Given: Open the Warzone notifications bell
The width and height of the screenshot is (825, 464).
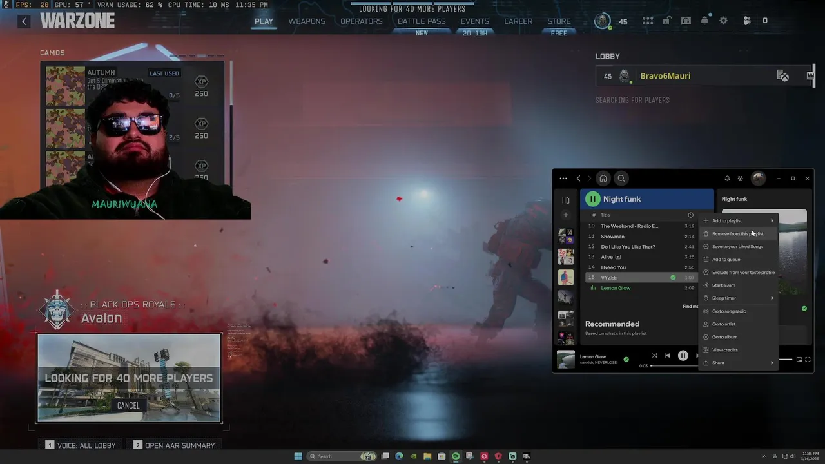Looking at the screenshot, I should (x=704, y=21).
